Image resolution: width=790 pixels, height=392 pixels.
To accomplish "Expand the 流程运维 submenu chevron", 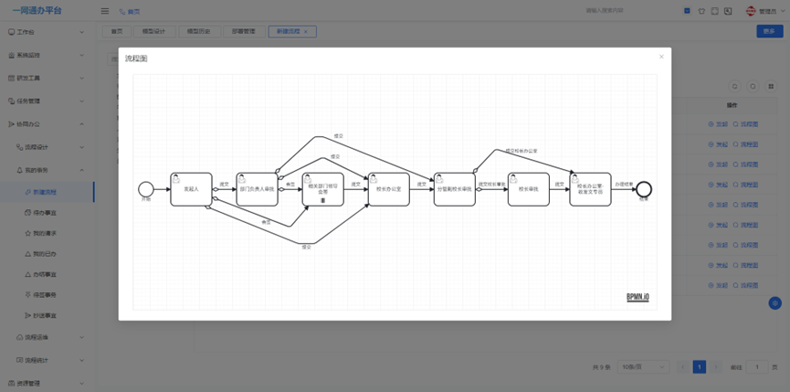I will coord(82,337).
